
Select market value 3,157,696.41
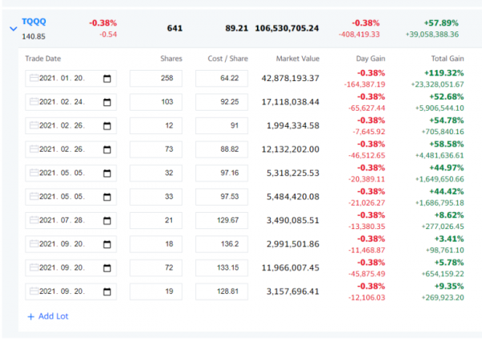(x=293, y=292)
